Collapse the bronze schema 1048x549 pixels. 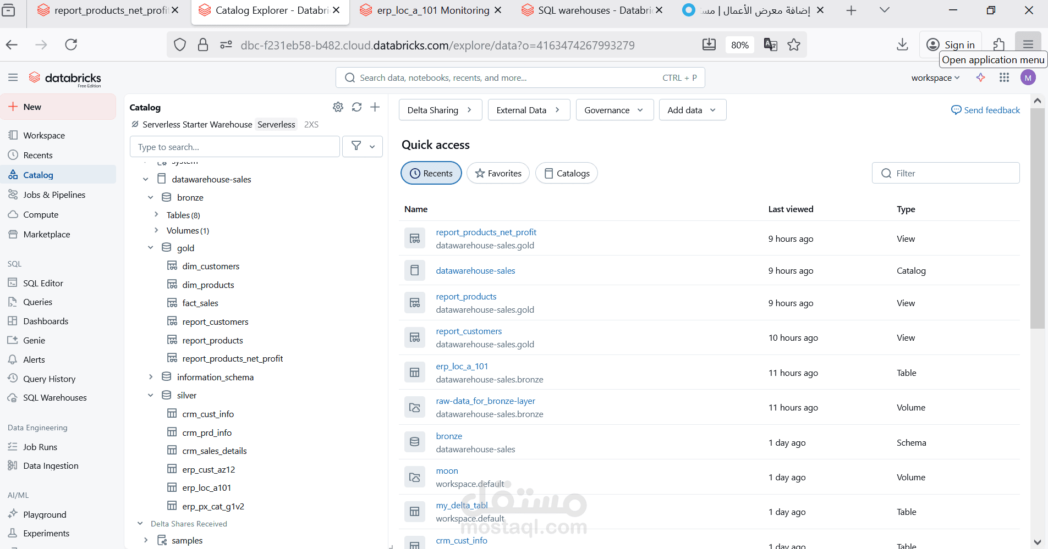pos(151,197)
